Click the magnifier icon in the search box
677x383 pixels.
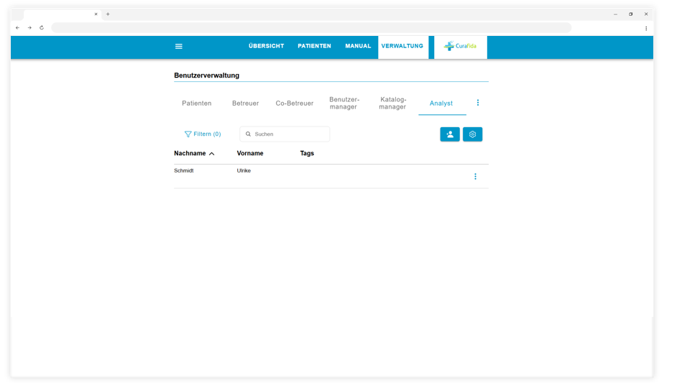248,134
